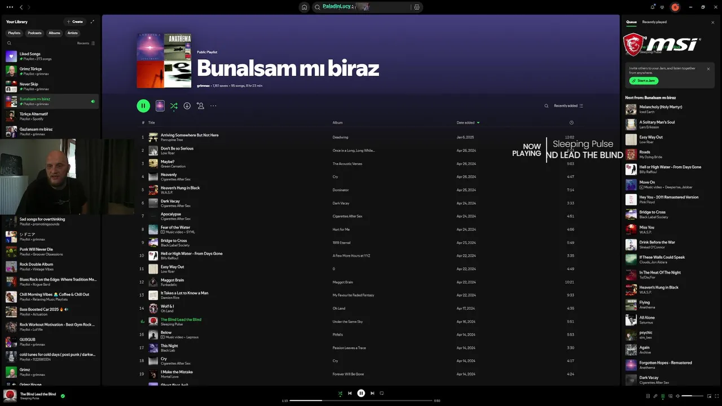Download the playlist
This screenshot has height=406, width=722.
(187, 105)
